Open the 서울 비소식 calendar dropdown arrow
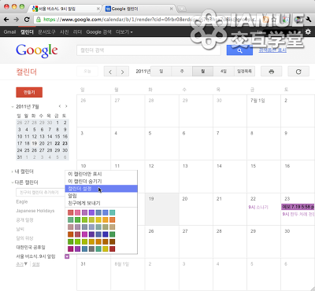Image resolution: width=315 pixels, height=291 pixels. (x=67, y=256)
